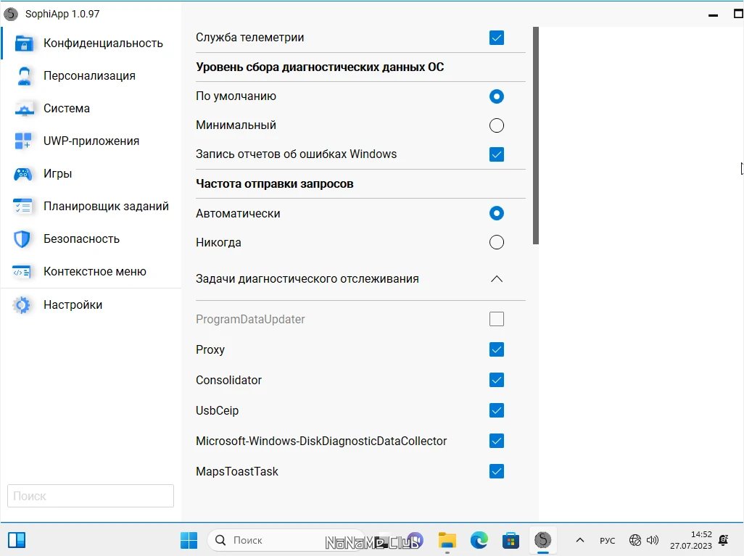Click the Игры gamepad icon

pos(22,174)
